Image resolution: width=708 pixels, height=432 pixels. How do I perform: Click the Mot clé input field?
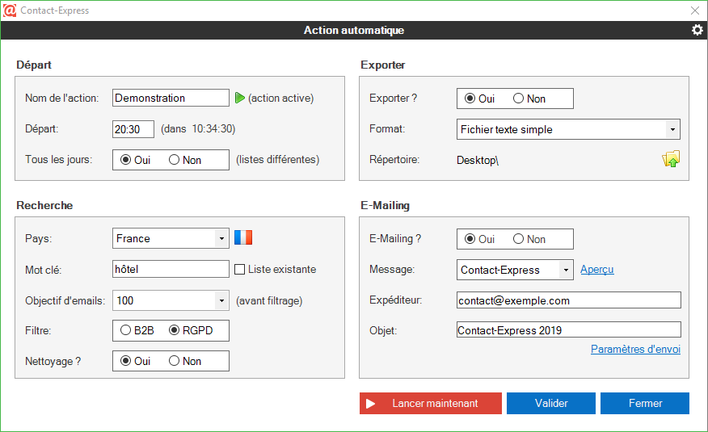coord(171,269)
